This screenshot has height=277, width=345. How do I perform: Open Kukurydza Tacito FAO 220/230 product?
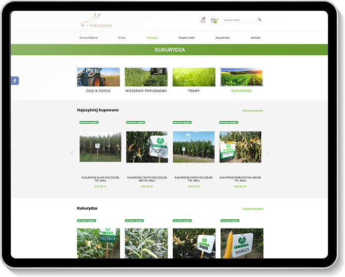click(x=147, y=147)
